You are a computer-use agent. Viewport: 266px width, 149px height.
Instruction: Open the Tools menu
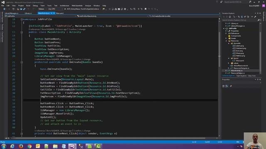[49, 5]
